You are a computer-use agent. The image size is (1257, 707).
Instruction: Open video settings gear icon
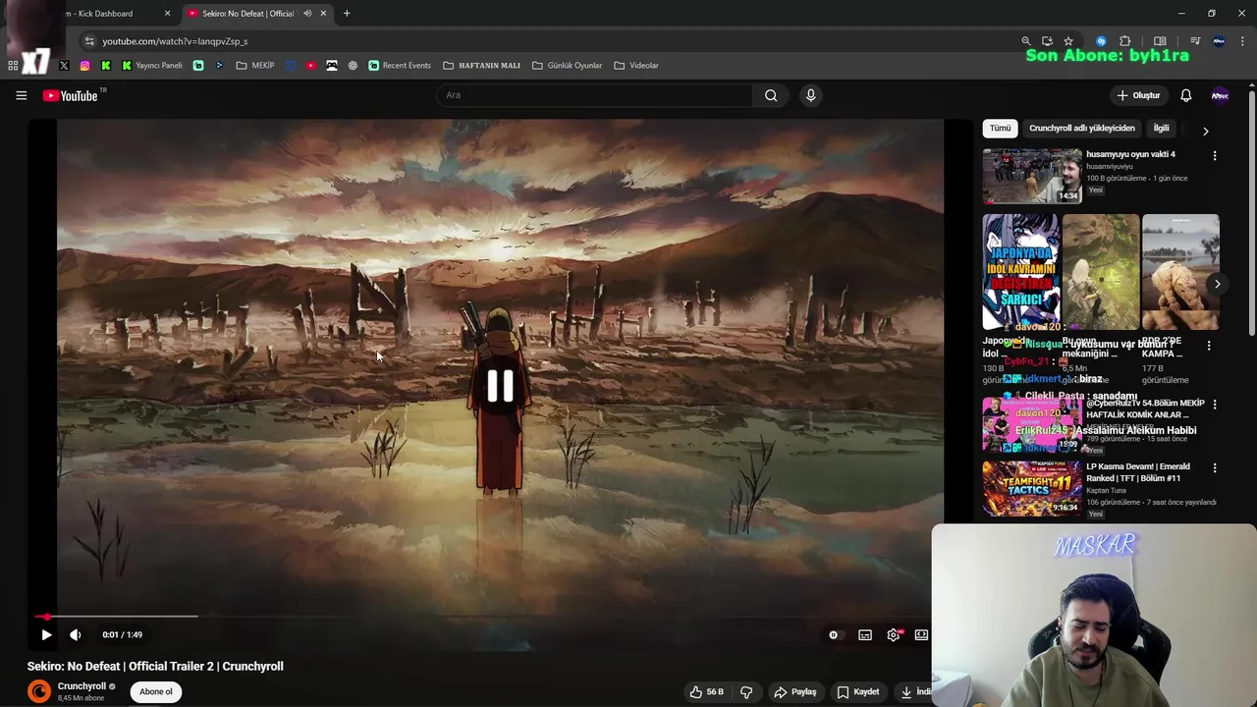click(x=894, y=634)
